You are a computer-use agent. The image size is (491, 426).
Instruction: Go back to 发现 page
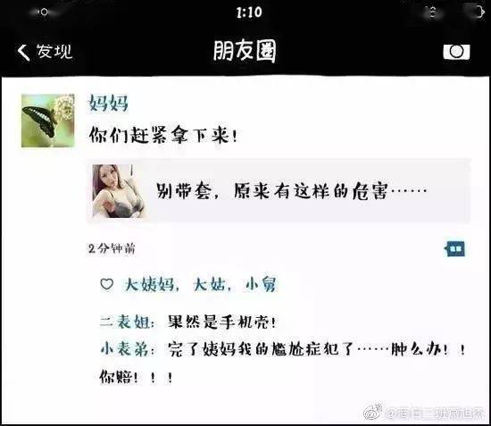[x=46, y=52]
